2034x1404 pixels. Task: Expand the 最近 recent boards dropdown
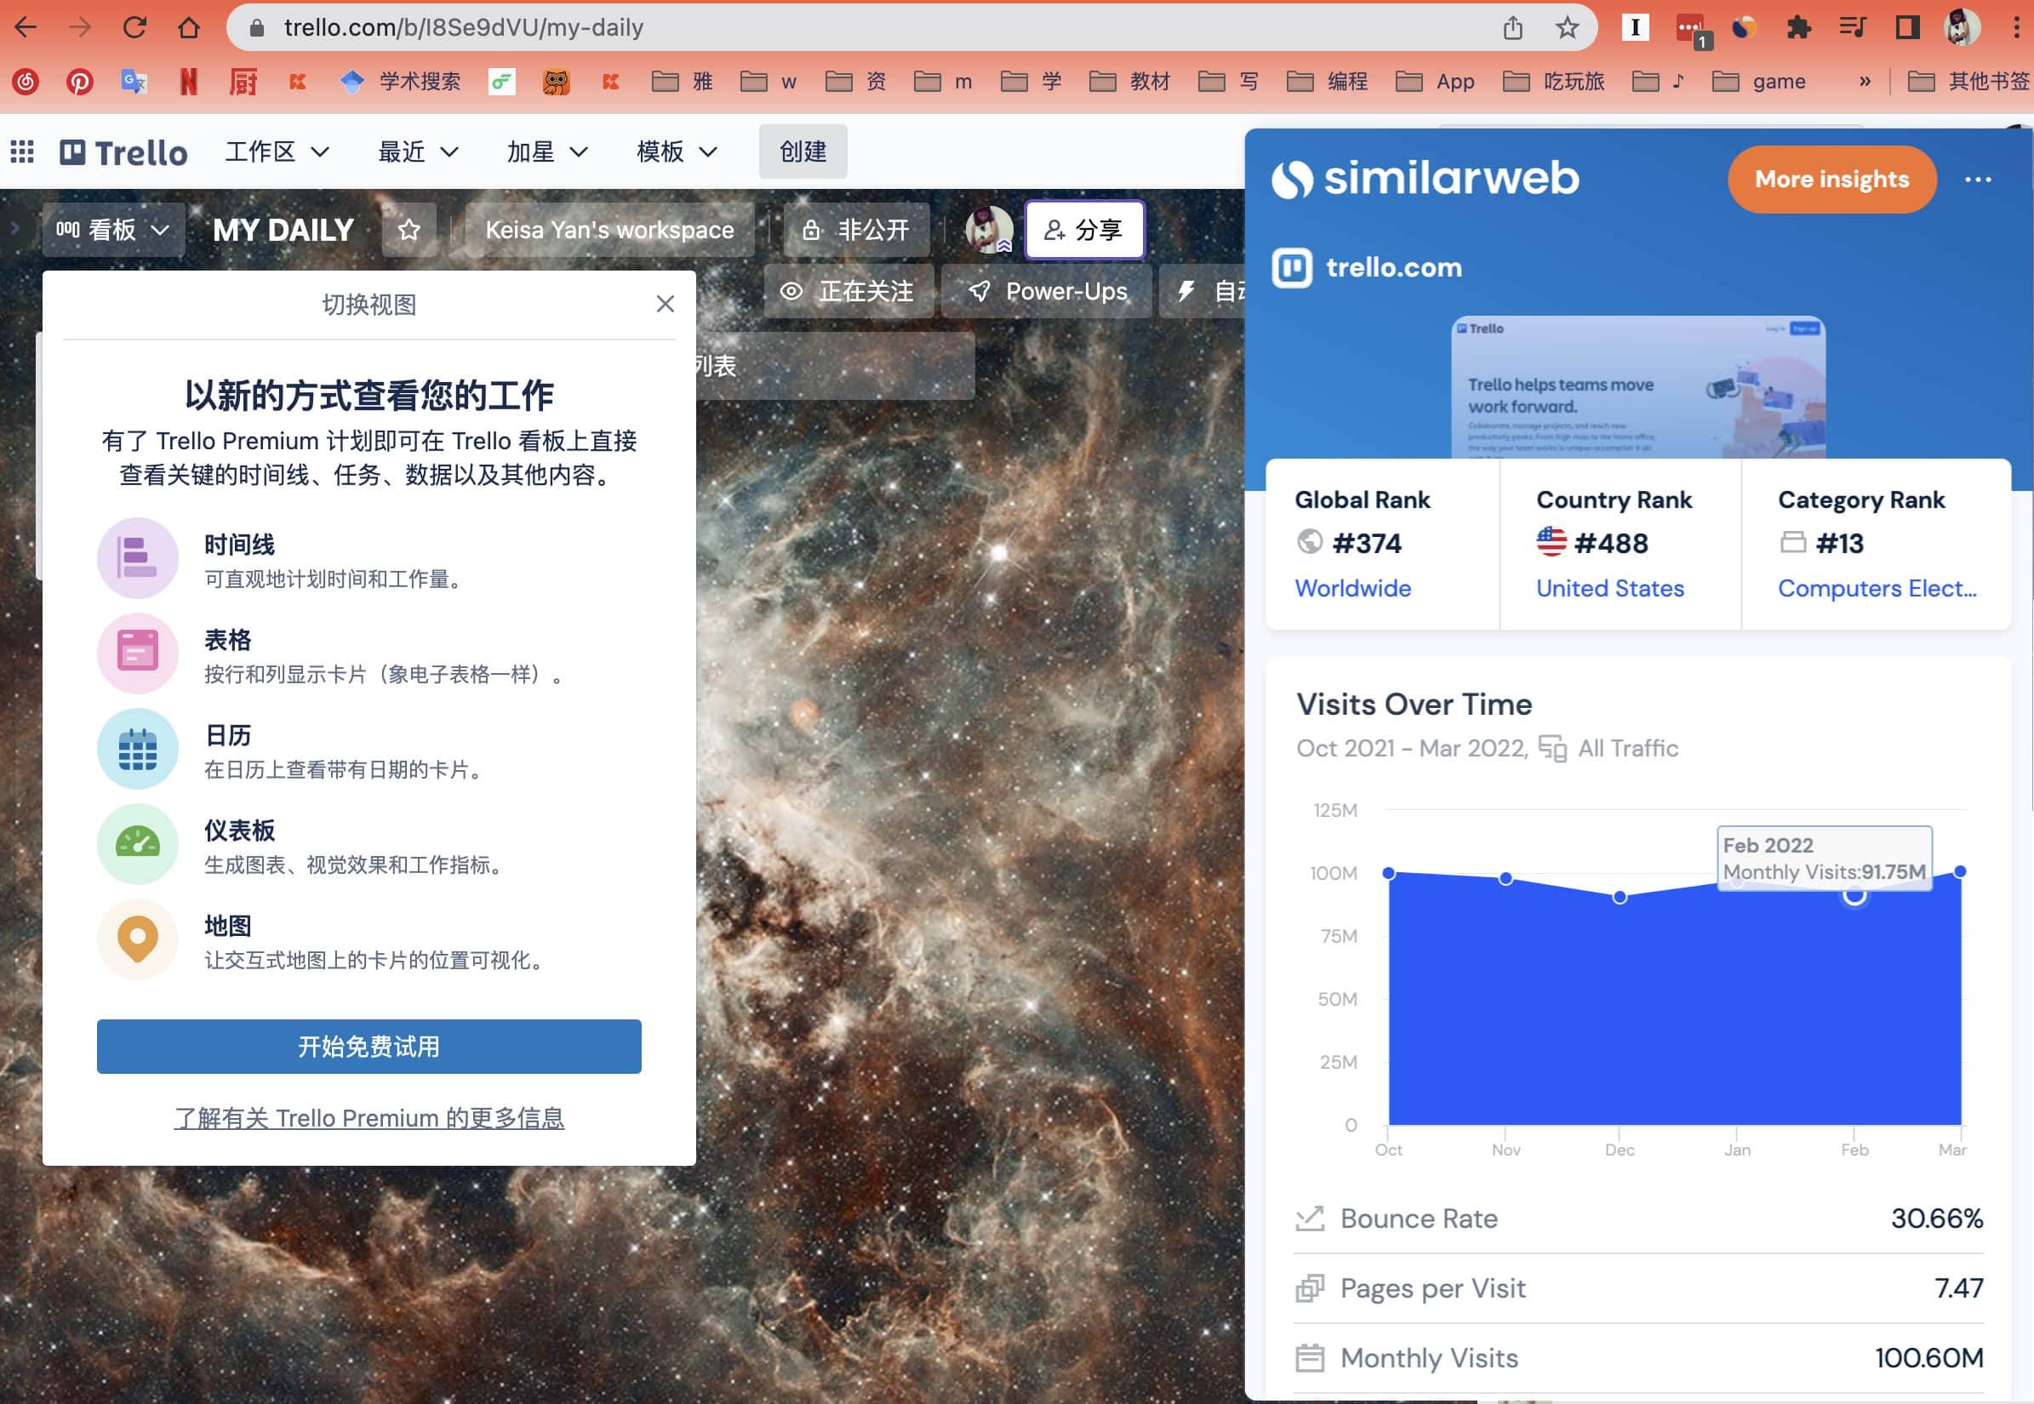[x=417, y=151]
